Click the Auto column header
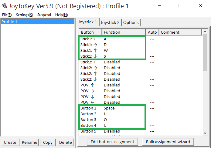Viewport: 211px width, 148px height. coord(152,32)
